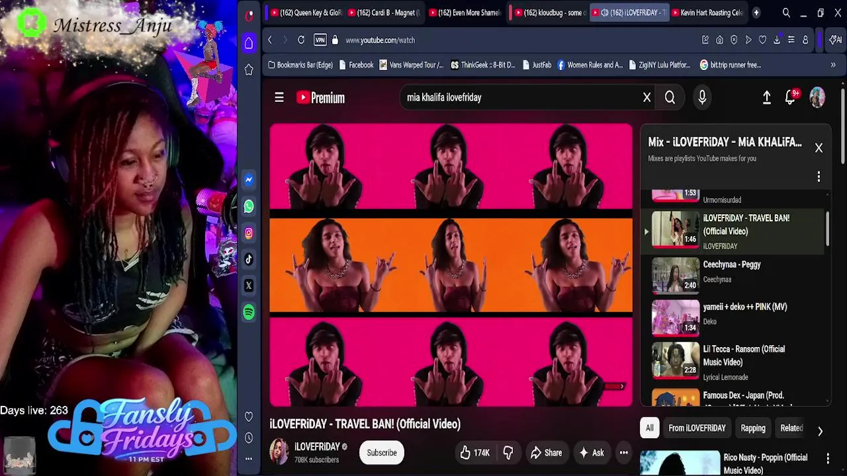Expand hidden bookmarks chevron

tap(833, 65)
